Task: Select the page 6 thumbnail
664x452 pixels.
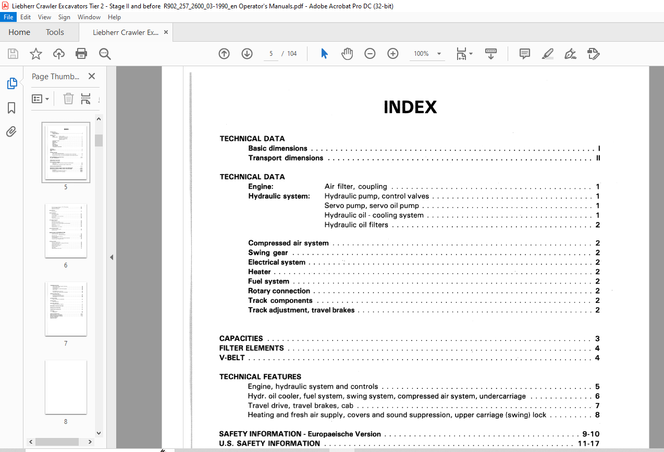Action: tap(66, 230)
